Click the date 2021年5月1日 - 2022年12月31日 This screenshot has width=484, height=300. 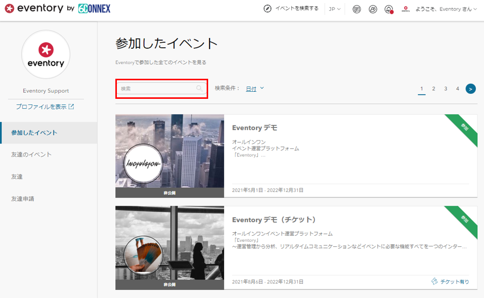pos(268,190)
